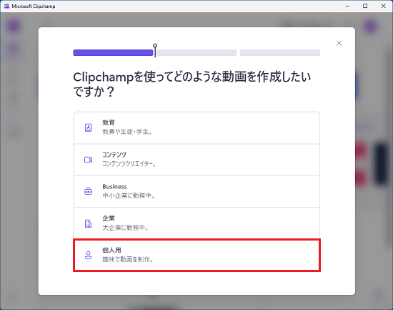Click the 趣味で動画を制作。 description text
The width and height of the screenshot is (393, 310).
[x=128, y=259]
